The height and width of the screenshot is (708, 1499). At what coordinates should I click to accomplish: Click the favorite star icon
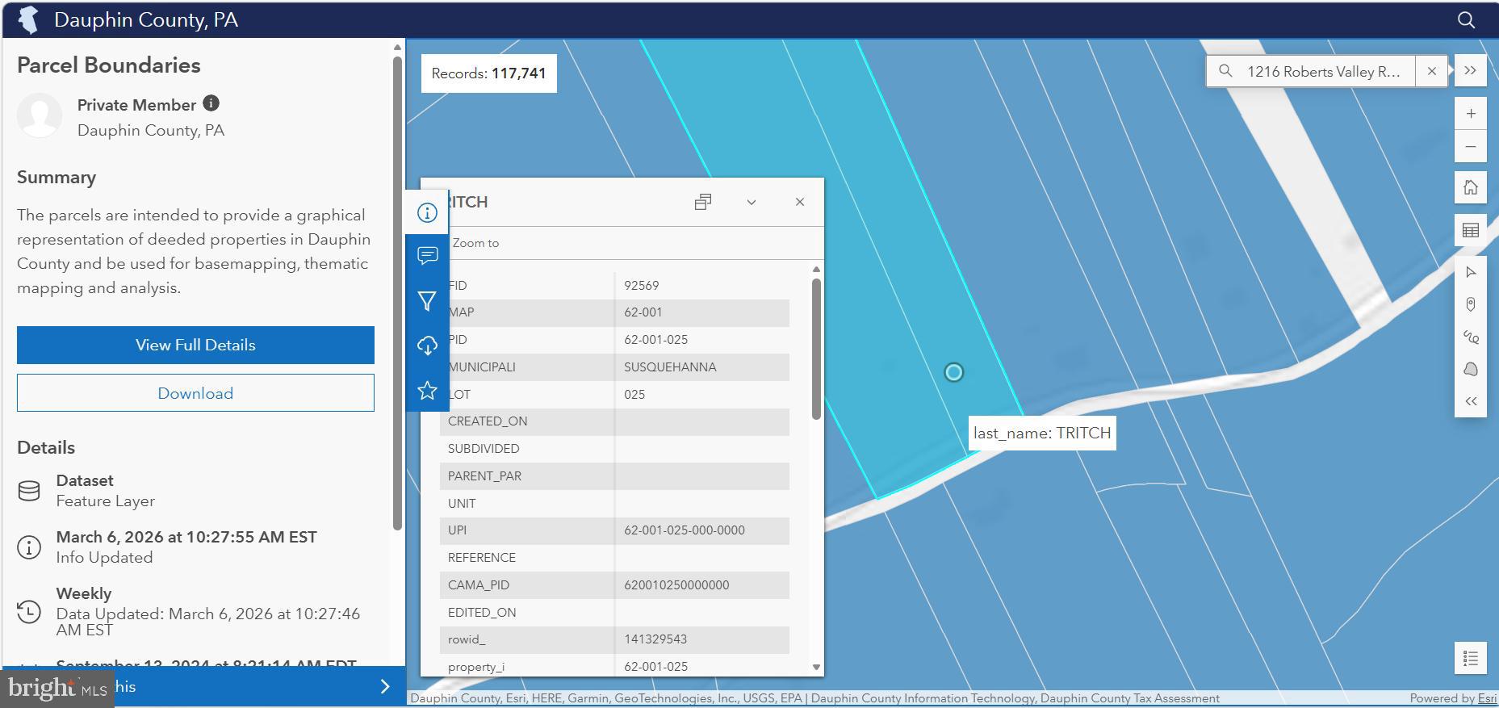pyautogui.click(x=427, y=391)
